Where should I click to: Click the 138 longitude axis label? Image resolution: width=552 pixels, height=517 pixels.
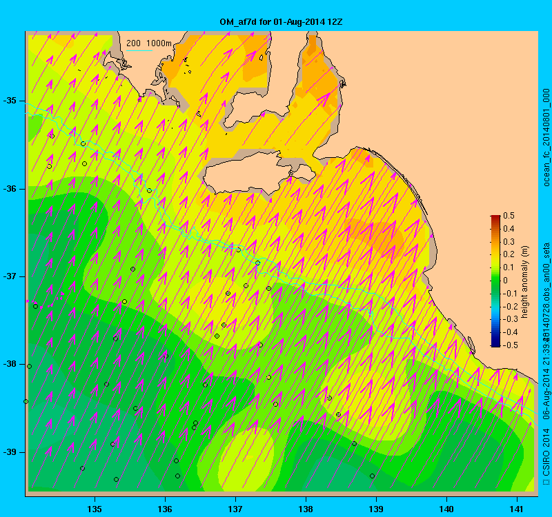coord(306,509)
